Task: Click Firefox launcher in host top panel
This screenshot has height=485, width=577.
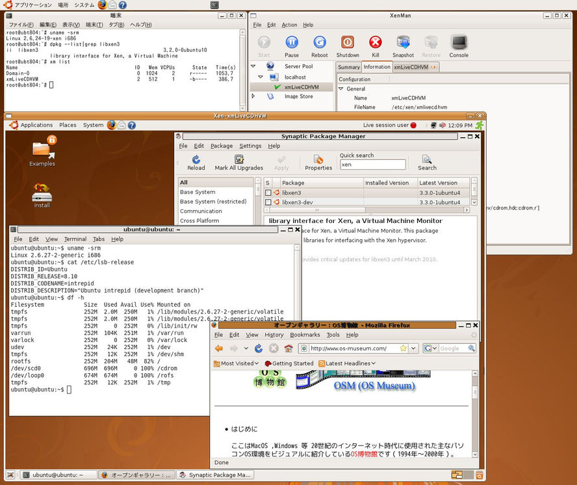Action: (102, 5)
